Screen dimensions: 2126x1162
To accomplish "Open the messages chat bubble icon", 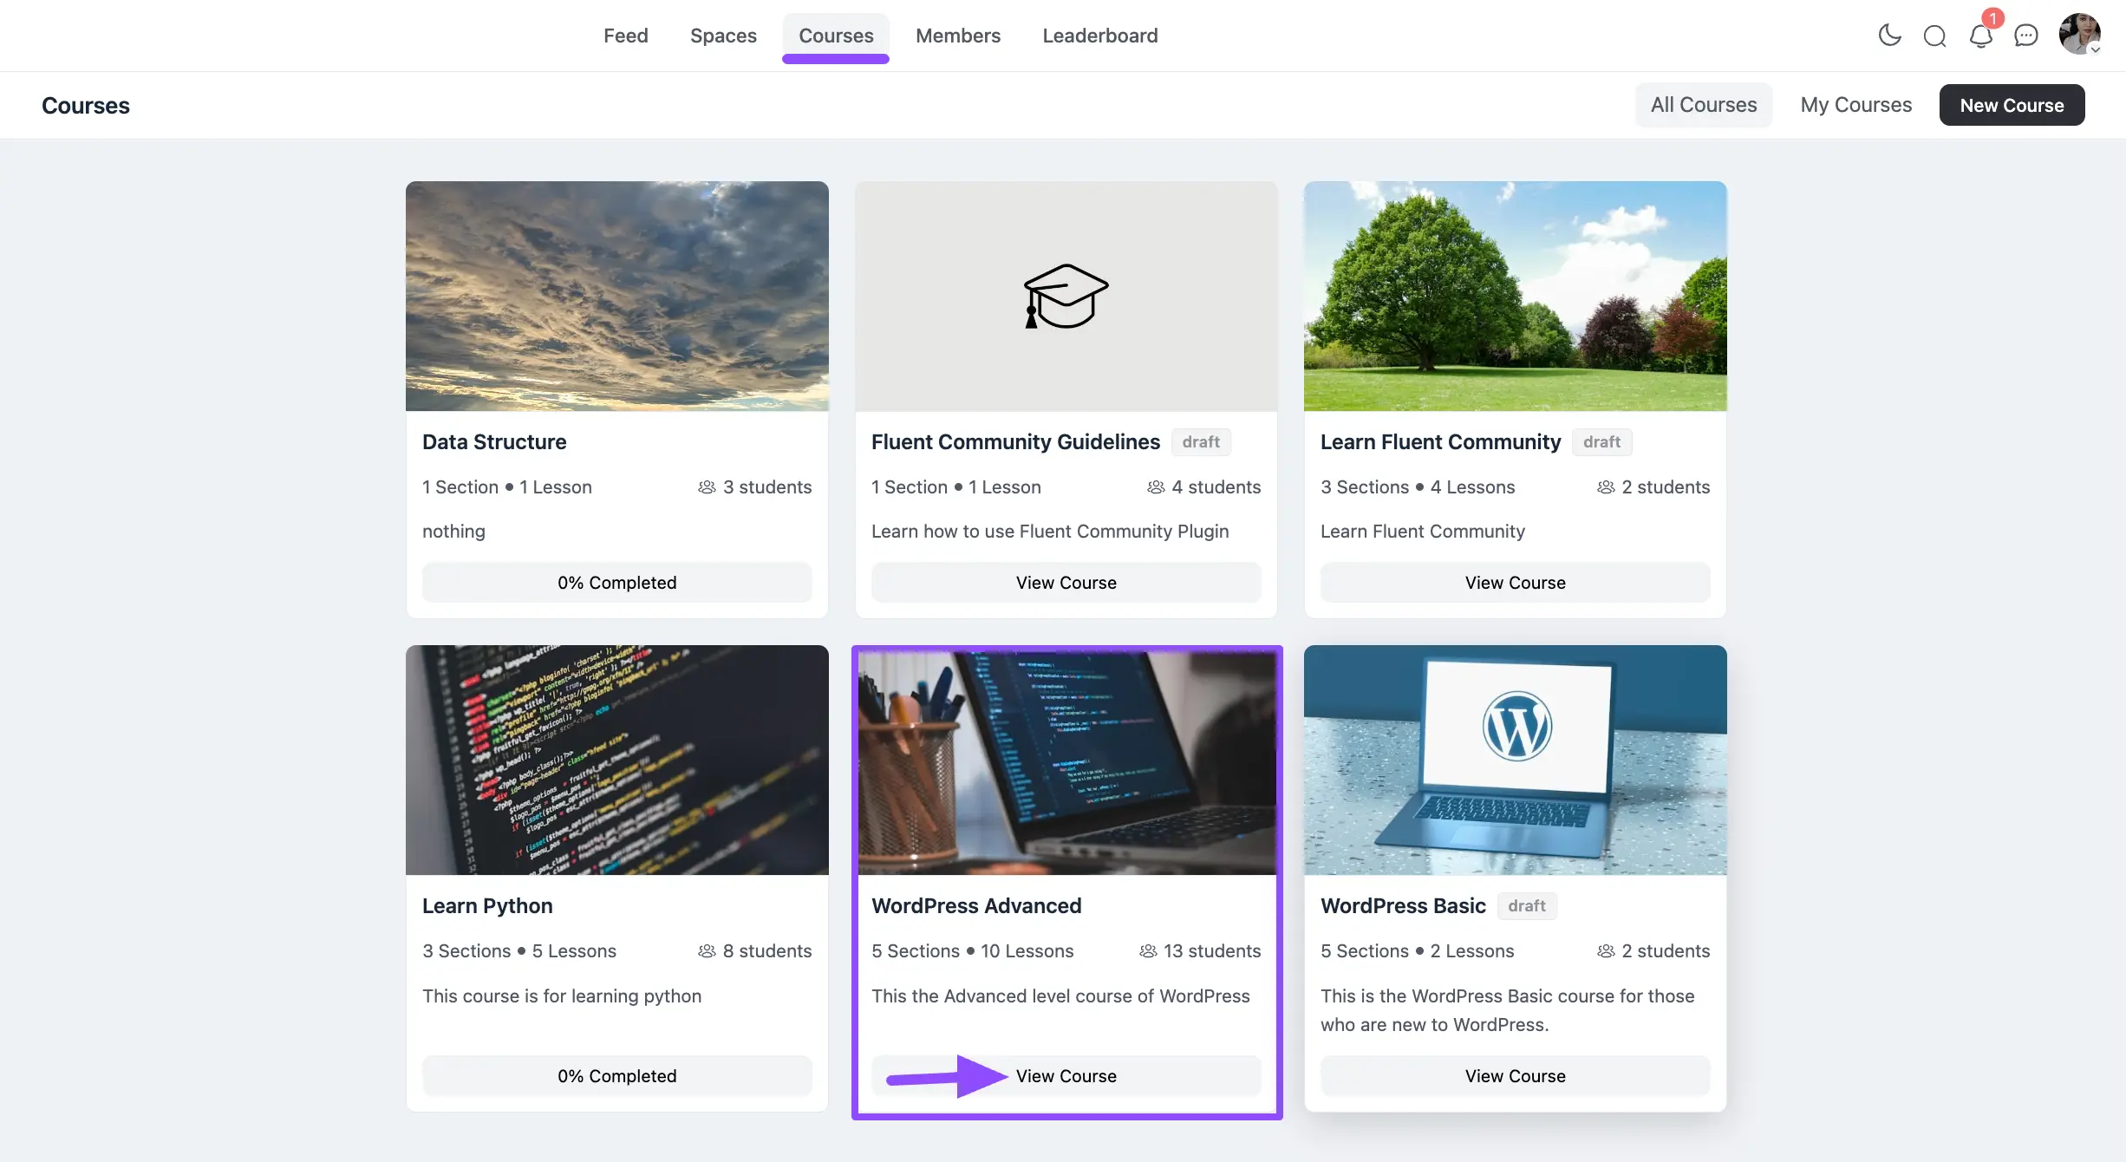I will point(2025,36).
